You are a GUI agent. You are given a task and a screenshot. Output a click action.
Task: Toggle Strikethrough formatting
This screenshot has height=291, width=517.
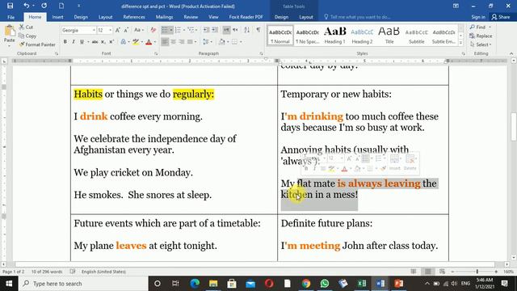click(x=95, y=42)
